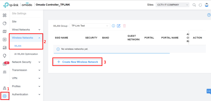Click the global search magnifier icon

coord(194,5)
